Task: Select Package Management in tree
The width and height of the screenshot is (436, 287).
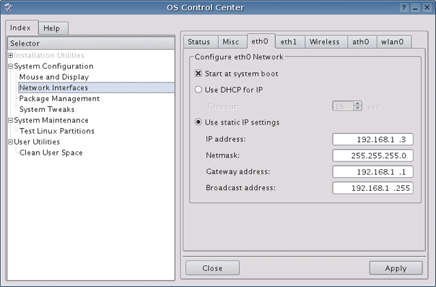Action: (59, 99)
